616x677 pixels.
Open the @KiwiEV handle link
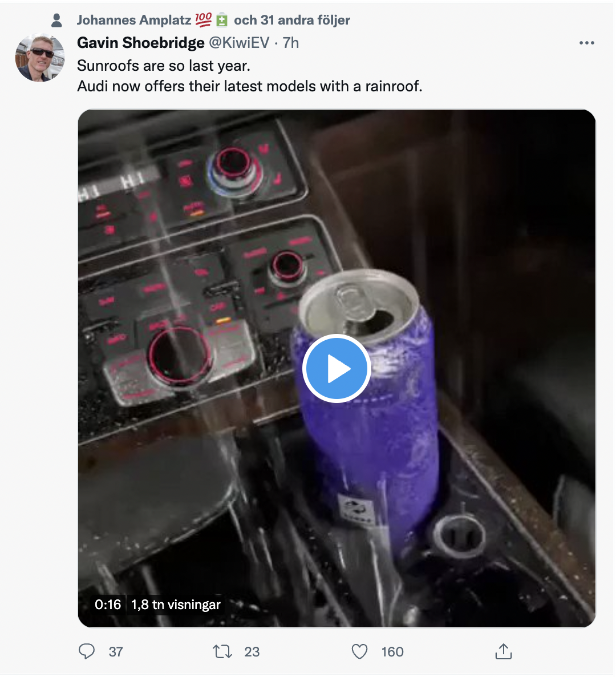239,43
